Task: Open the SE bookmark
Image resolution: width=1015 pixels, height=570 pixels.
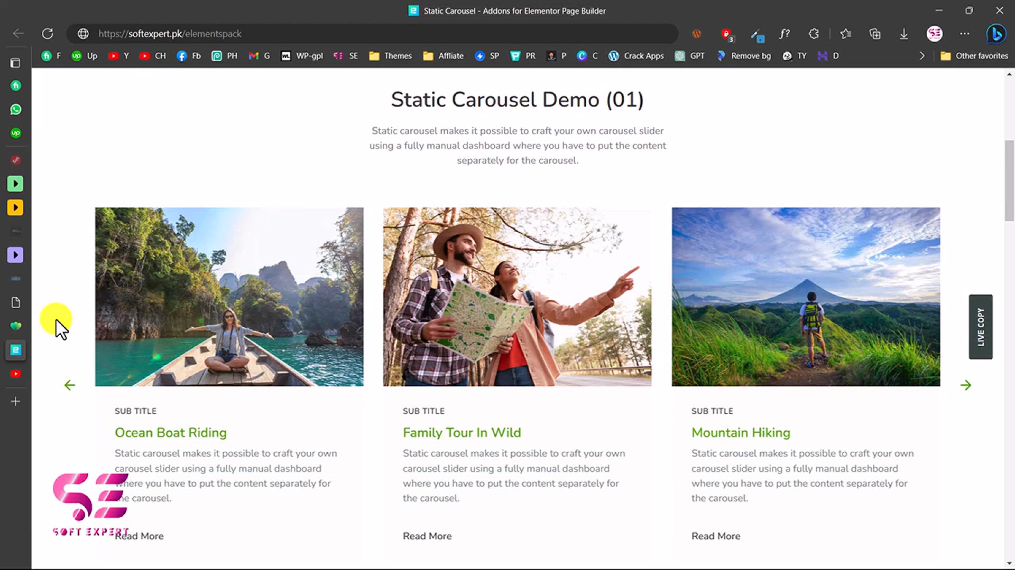Action: tap(346, 56)
